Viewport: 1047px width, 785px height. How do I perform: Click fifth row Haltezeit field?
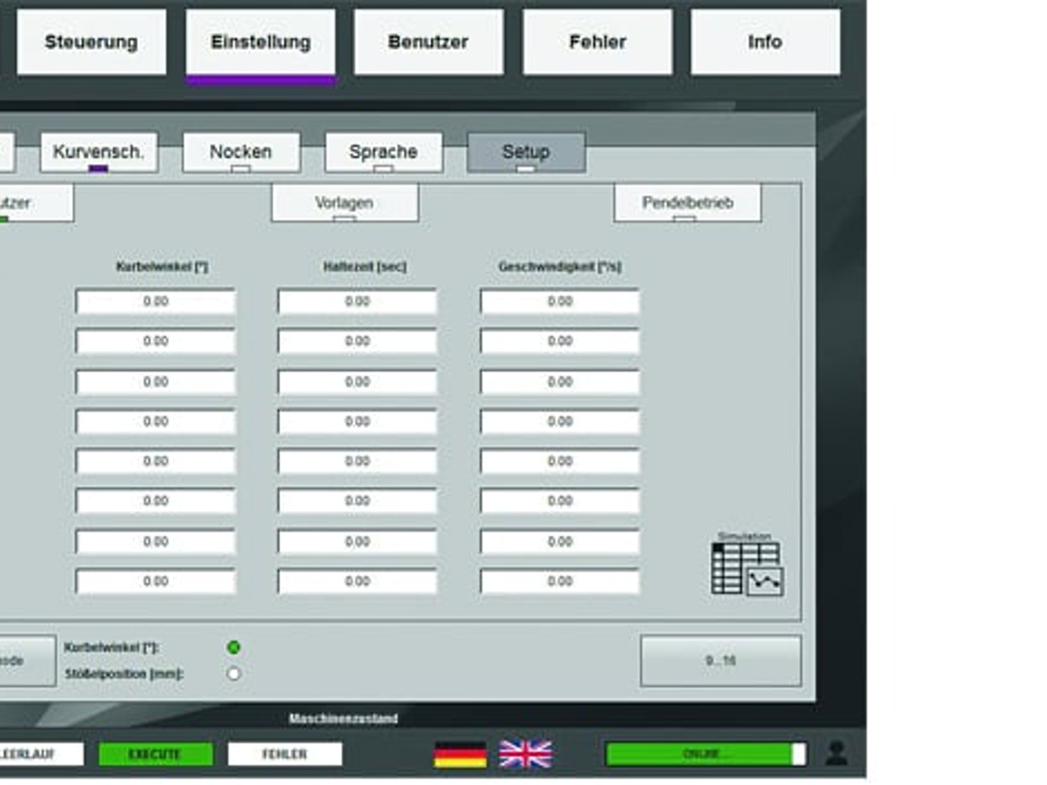358,462
